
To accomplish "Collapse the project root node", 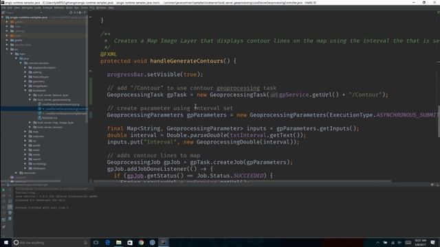I will coord(3,17).
